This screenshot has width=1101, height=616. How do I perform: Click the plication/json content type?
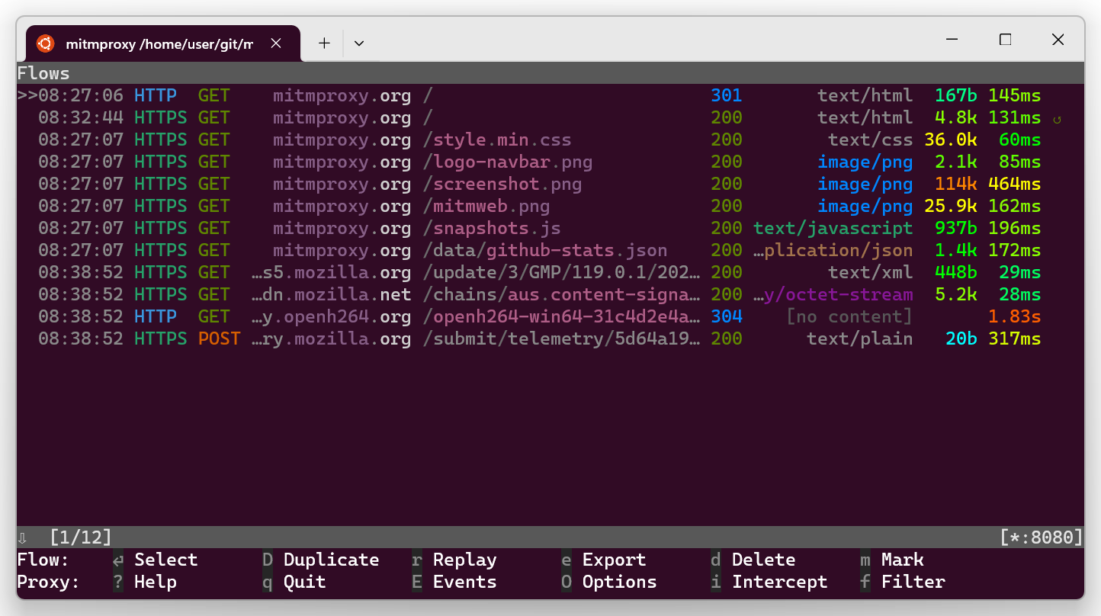point(833,250)
